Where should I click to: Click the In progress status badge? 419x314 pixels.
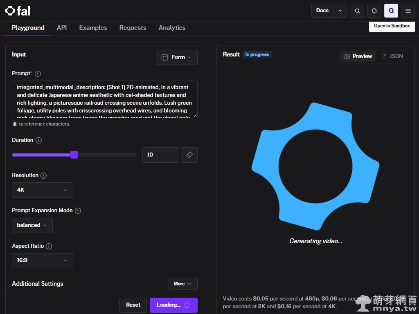pyautogui.click(x=257, y=54)
